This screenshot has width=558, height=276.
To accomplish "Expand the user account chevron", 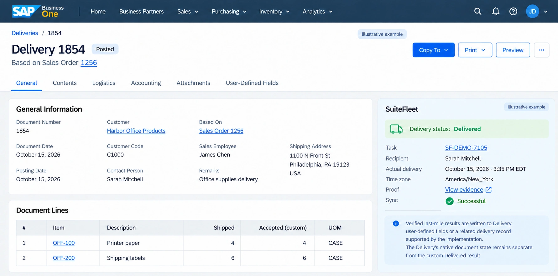I will [546, 12].
